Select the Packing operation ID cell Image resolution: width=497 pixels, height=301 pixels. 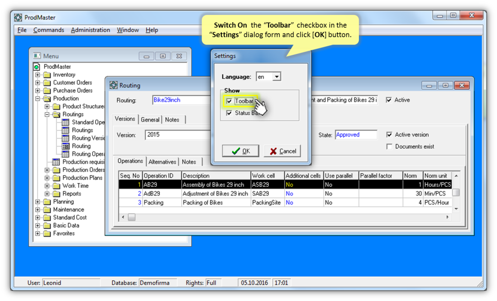[162, 203]
